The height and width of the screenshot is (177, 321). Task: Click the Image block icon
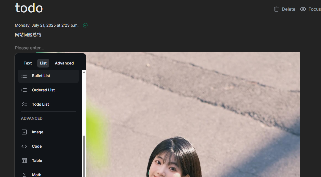coord(24,132)
